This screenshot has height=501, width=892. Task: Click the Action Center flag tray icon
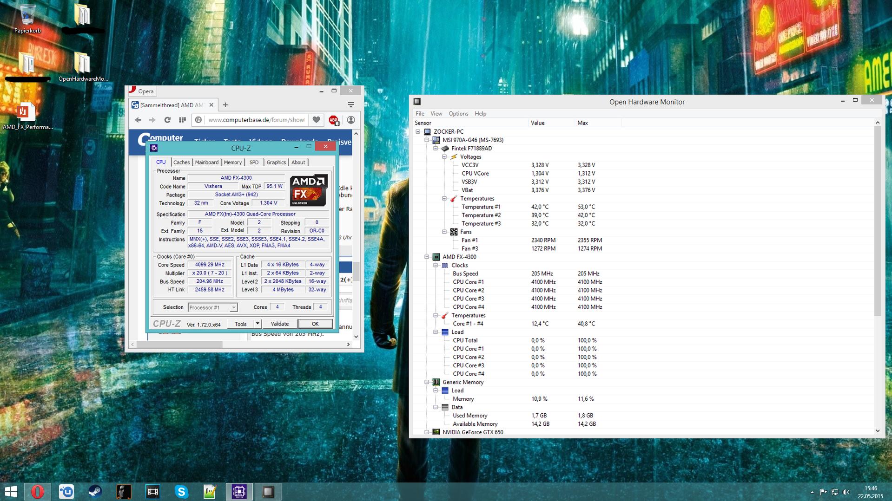[823, 492]
